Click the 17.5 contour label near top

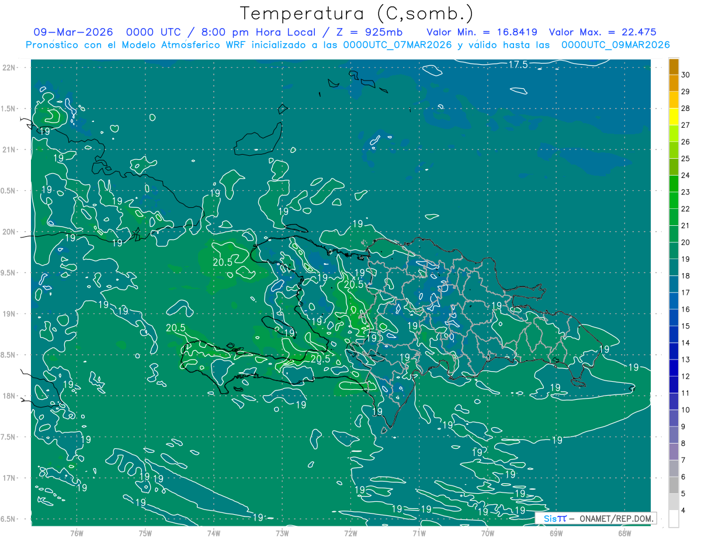coord(518,65)
